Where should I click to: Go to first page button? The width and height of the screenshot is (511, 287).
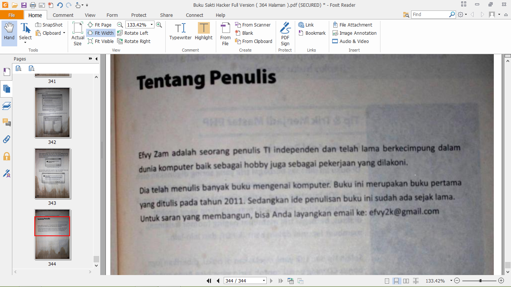tap(209, 281)
